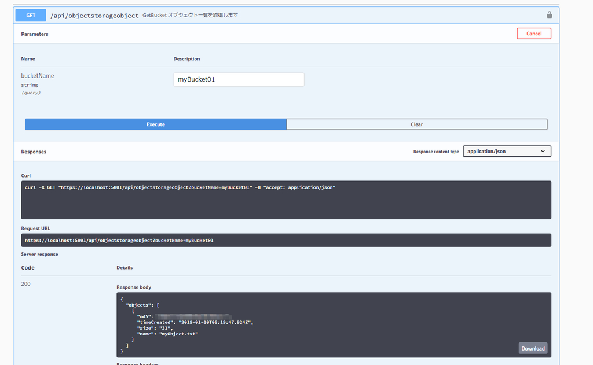Viewport: 593px width, 365px height.
Task: Open the Response content type dropdown
Action: click(x=507, y=151)
